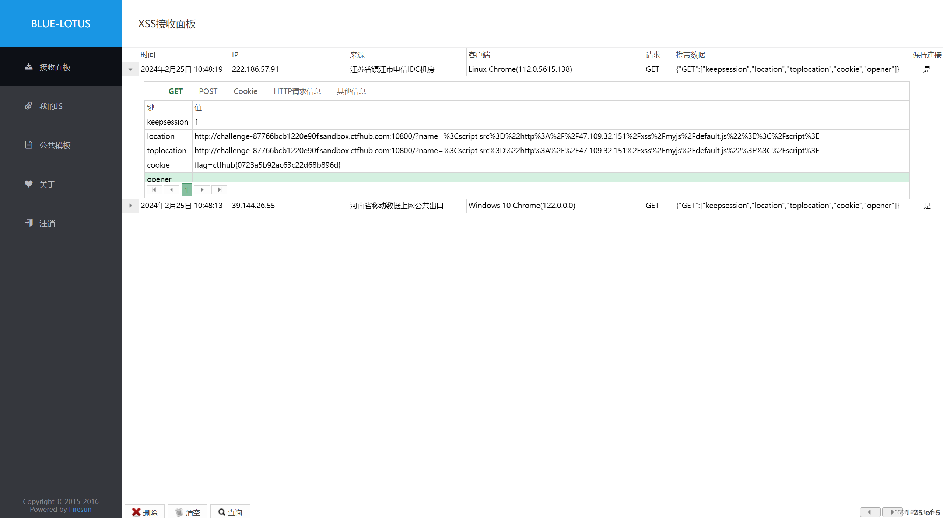The image size is (943, 518).
Task: Click the logout icon beside 注销
Action: pyautogui.click(x=29, y=223)
